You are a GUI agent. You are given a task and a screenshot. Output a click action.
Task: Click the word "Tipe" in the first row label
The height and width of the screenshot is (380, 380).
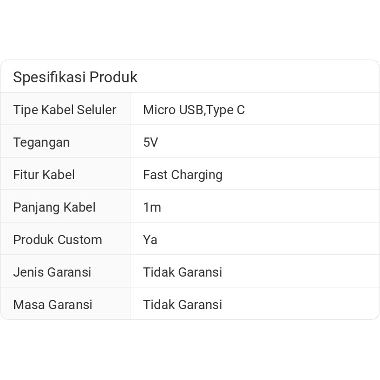click(x=24, y=110)
